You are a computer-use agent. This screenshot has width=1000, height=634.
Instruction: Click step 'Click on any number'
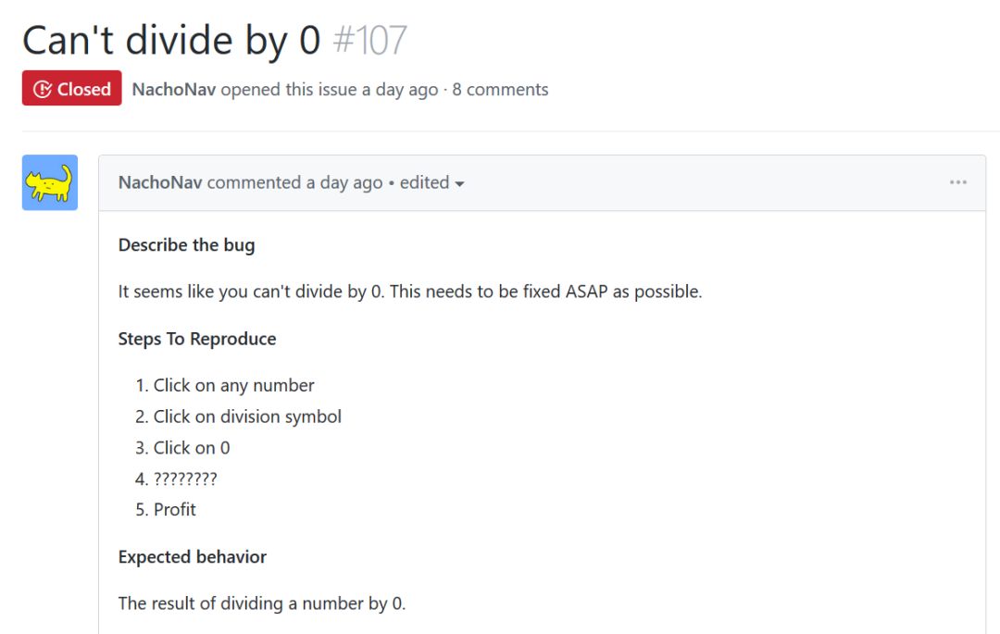(233, 385)
